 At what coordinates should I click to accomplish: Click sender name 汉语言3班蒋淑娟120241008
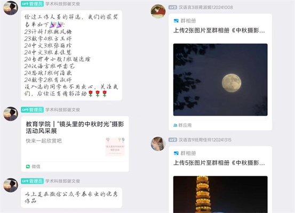(x=205, y=7)
